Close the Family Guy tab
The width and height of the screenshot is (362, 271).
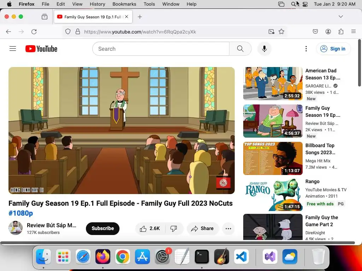127,17
